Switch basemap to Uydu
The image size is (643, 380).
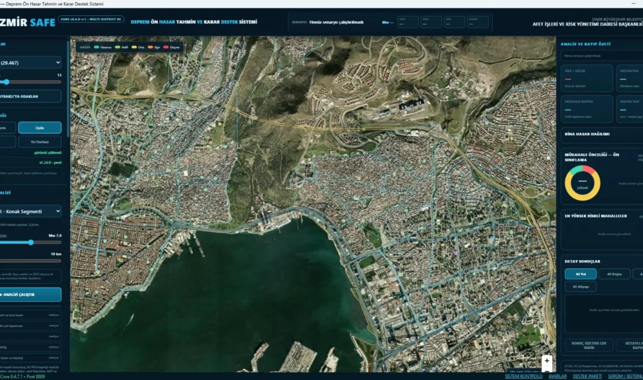click(40, 128)
